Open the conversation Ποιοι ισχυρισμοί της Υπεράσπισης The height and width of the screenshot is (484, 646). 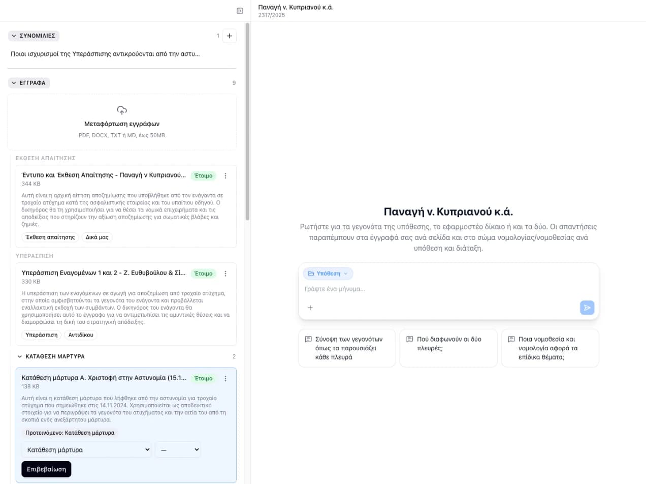click(105, 54)
